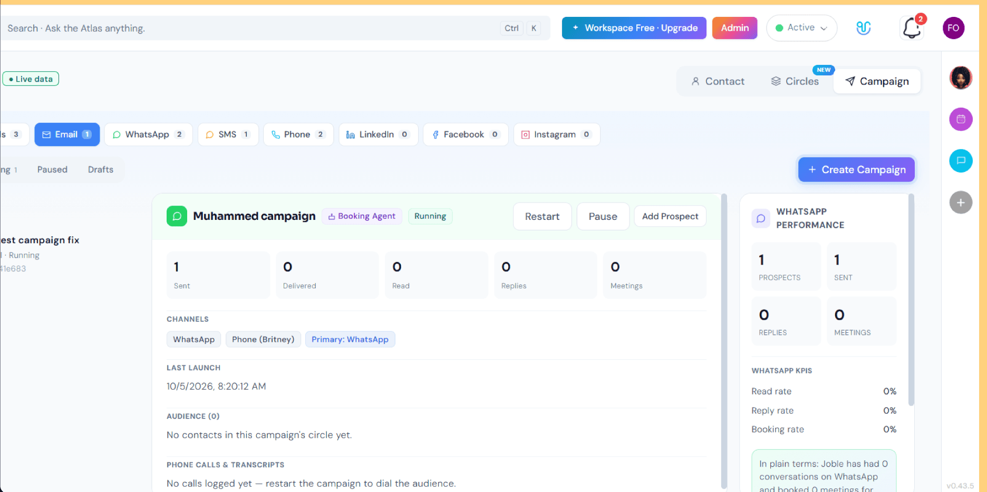Screen dimensions: 987x492
Task: Open the test campaign fix list item
Action: coord(40,254)
